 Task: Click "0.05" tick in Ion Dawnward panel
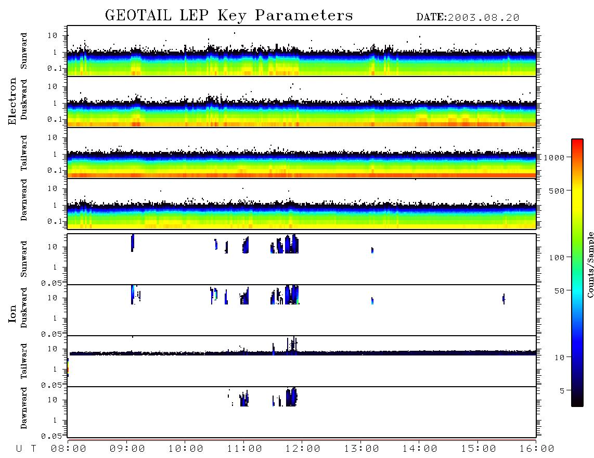click(x=51, y=436)
